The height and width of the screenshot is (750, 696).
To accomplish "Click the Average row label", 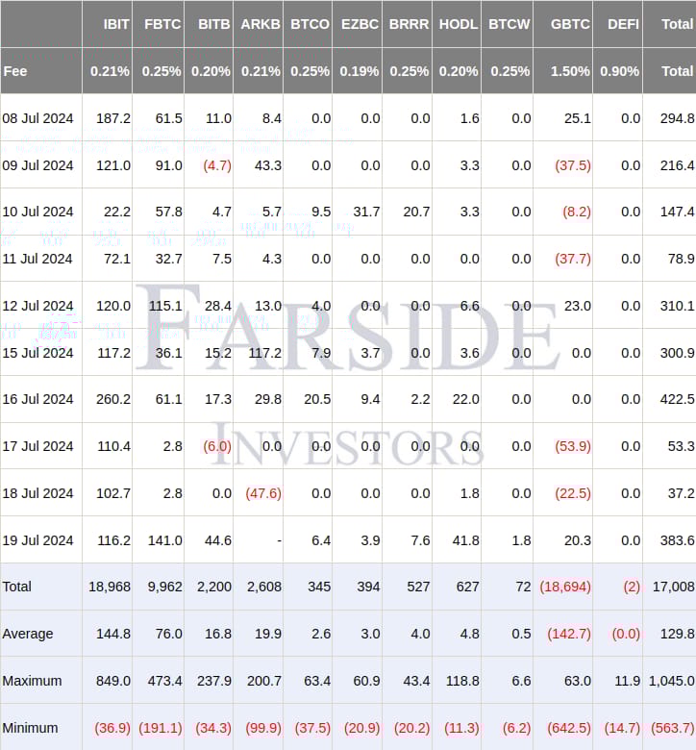I will click(x=28, y=634).
